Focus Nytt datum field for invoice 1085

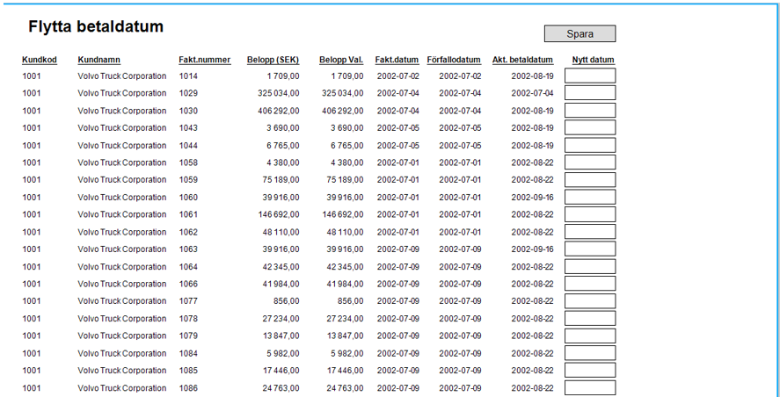590,370
